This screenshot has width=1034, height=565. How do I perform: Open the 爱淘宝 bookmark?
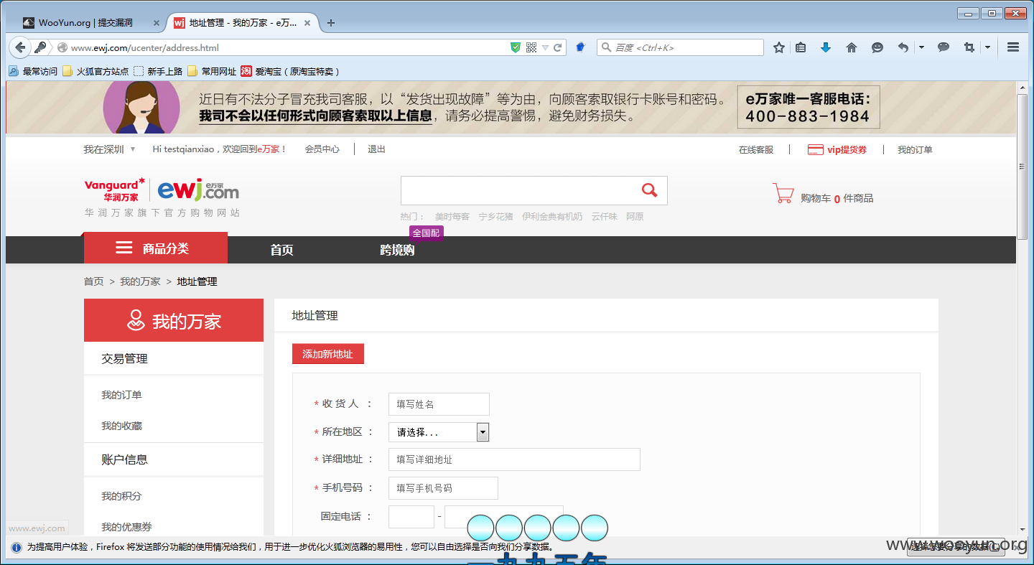290,71
